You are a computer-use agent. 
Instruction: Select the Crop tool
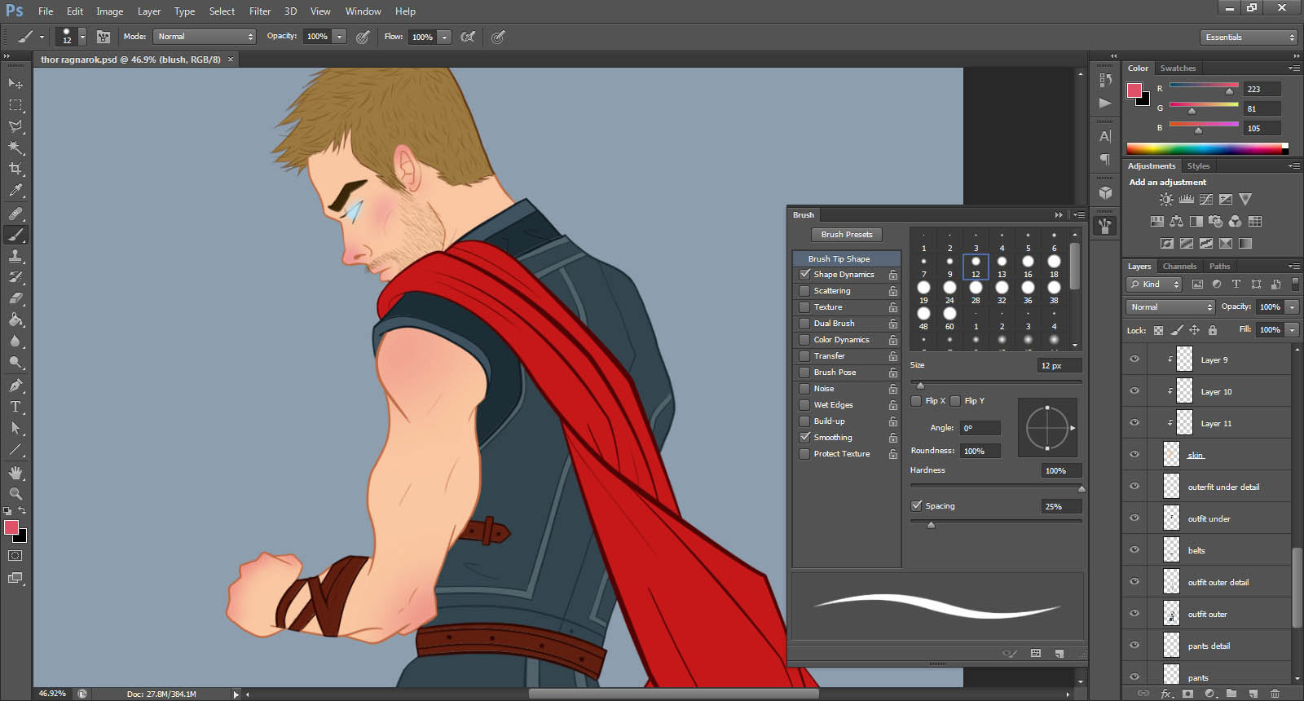(x=15, y=169)
